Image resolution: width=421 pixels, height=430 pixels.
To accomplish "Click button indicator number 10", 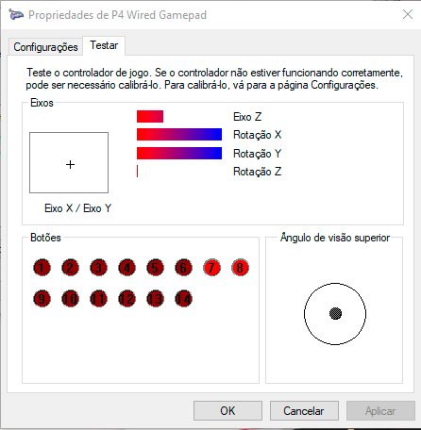I will 70,298.
